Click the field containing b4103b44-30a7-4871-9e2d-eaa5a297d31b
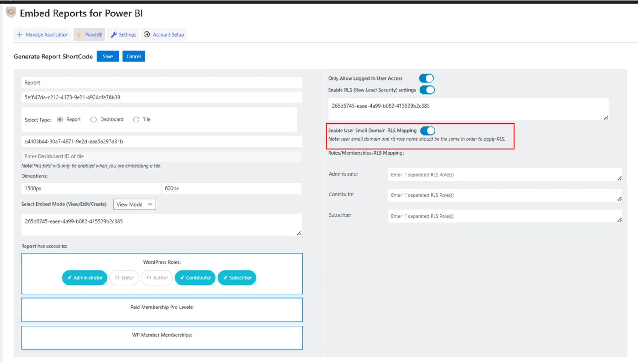Screen dimensions: 638x363 point(162,141)
